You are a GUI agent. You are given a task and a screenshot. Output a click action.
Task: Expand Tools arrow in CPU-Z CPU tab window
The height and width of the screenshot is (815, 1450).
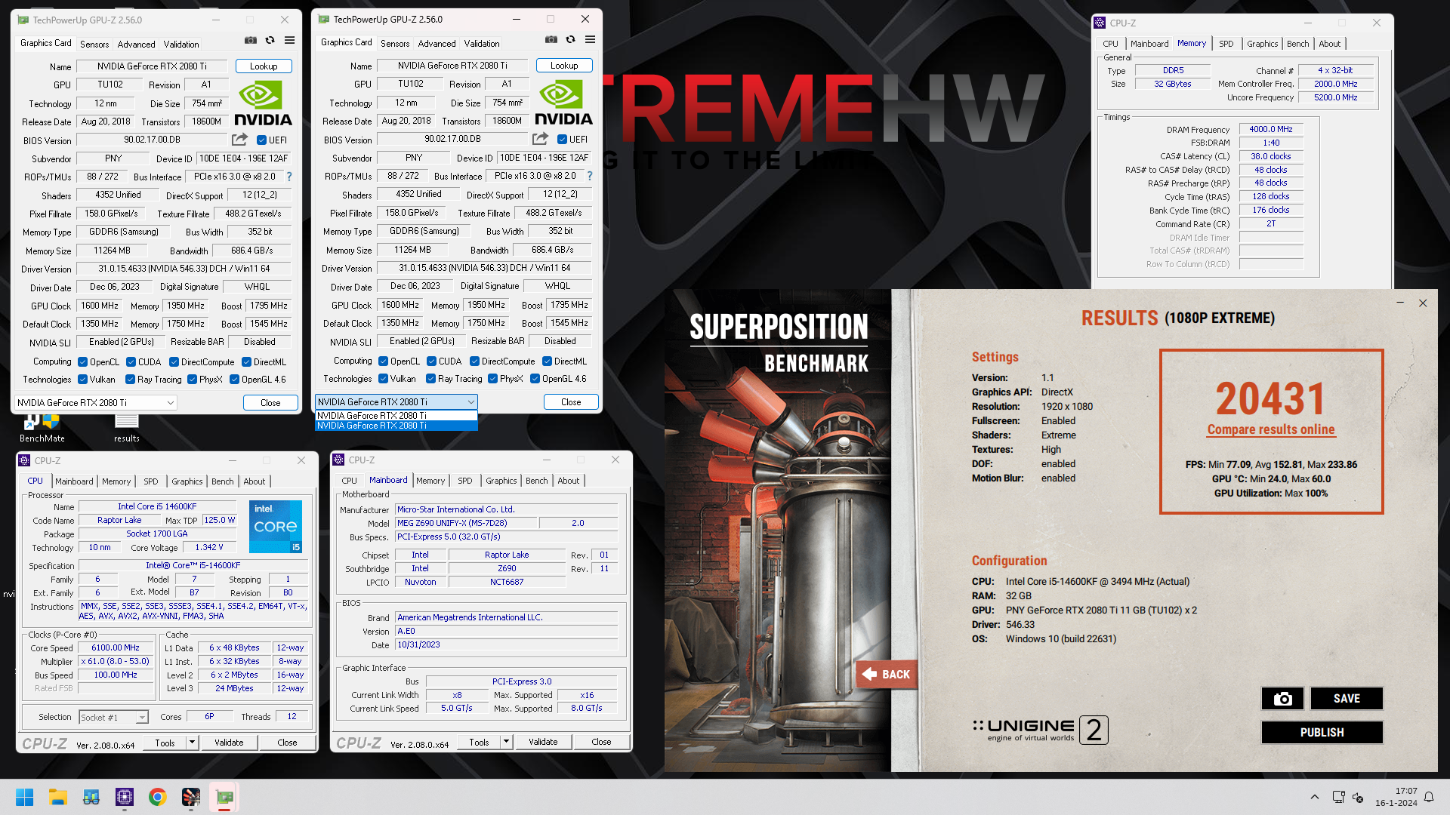pos(192,743)
